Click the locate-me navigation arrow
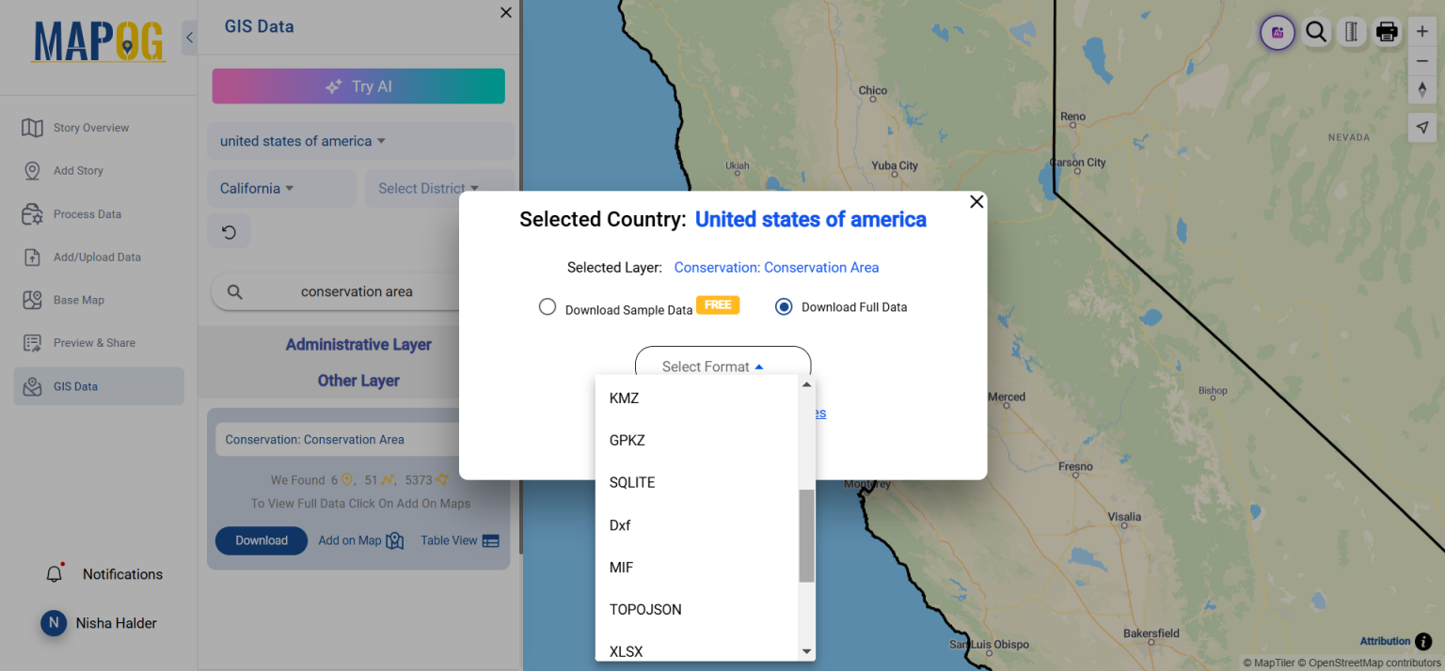The height and width of the screenshot is (671, 1445). click(1421, 127)
